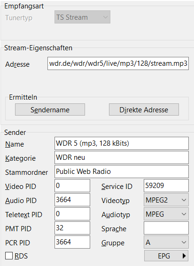Click the Stammordner label
This screenshot has width=194, height=266.
click(26, 172)
